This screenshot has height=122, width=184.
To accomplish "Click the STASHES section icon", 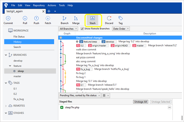I will (10, 113).
